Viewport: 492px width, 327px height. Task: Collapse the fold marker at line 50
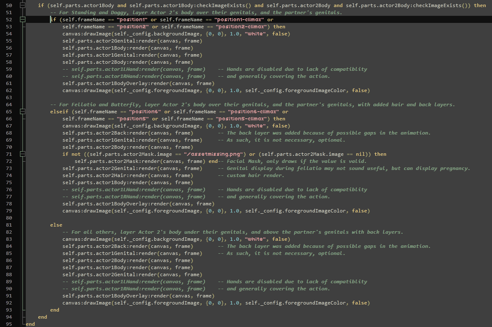pos(22,5)
